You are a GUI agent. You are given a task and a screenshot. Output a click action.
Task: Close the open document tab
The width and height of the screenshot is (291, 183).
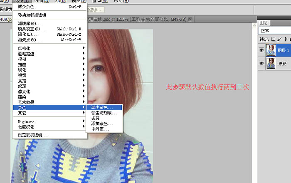click(190, 19)
